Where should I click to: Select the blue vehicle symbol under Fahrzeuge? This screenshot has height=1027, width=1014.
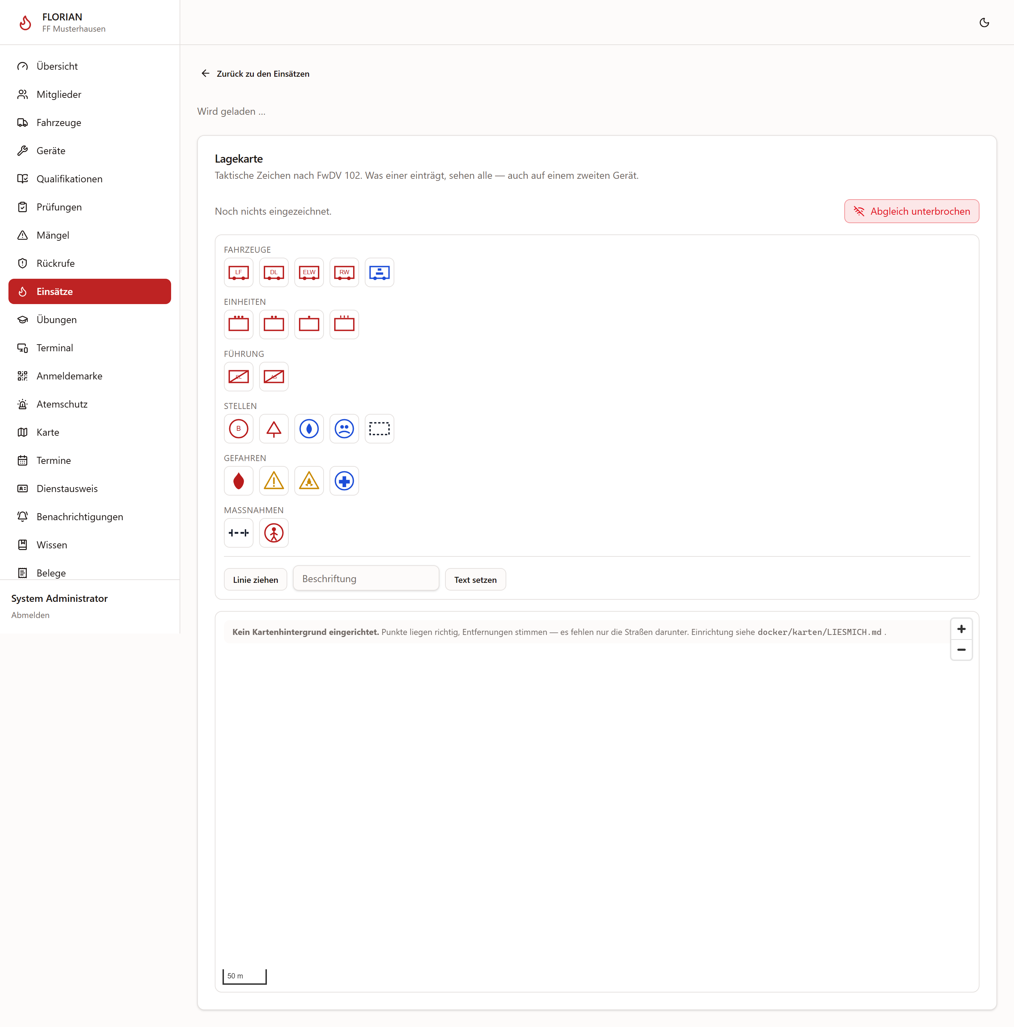(x=379, y=273)
